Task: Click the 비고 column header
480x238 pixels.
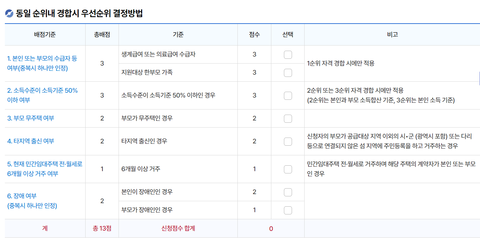Action: (392, 35)
